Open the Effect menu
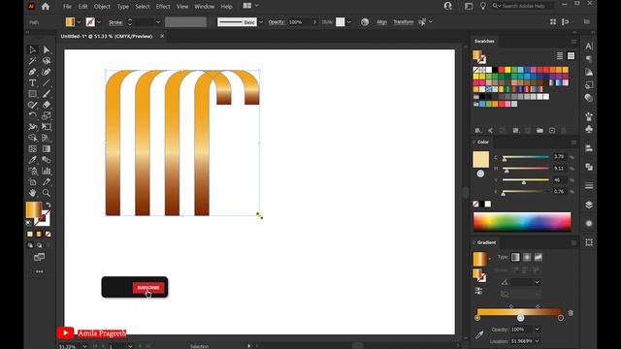Screen dimensions: 621x349 tap(163, 7)
